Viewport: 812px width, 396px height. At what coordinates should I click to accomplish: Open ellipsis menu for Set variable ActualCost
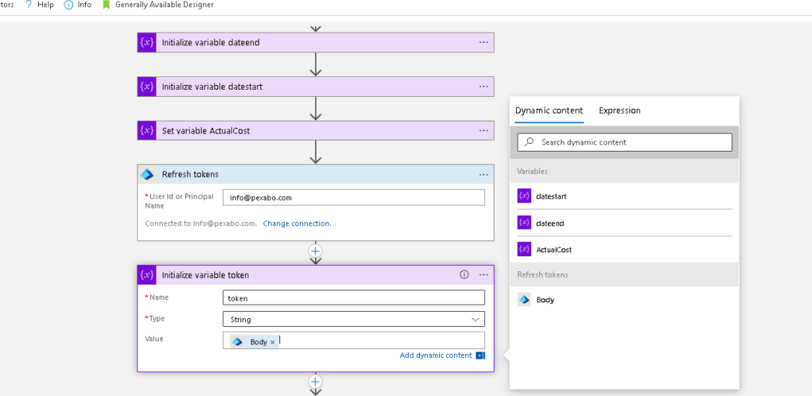pyautogui.click(x=483, y=130)
